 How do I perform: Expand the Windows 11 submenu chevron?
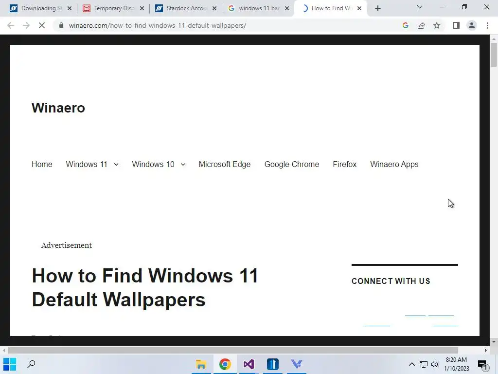[x=116, y=165]
